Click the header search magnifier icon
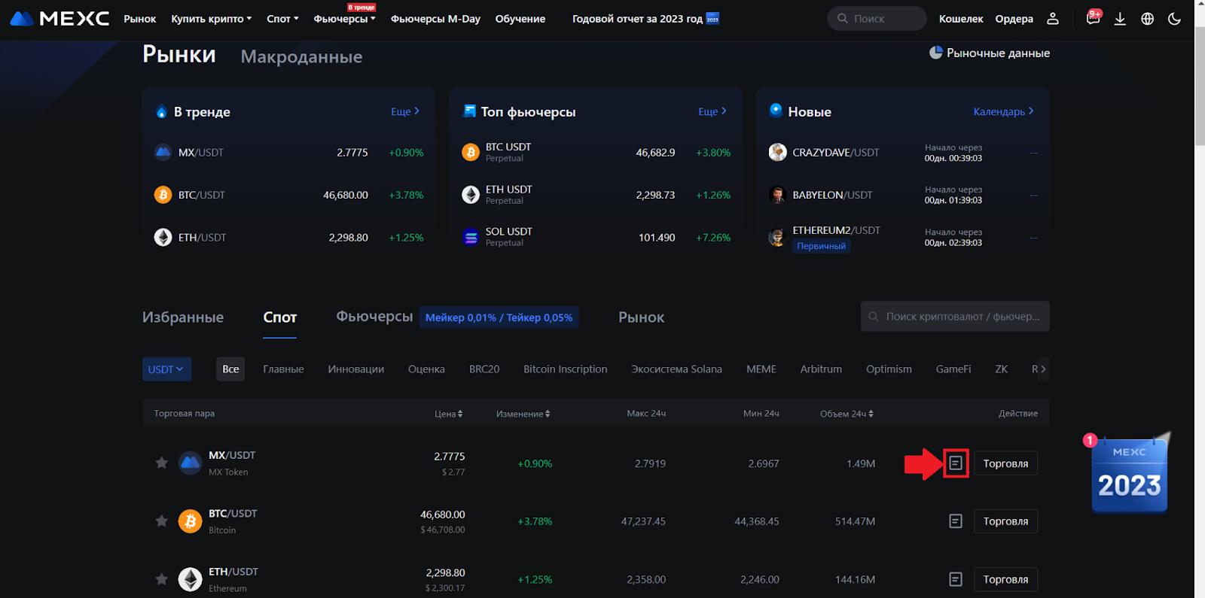This screenshot has height=598, width=1205. coord(843,19)
